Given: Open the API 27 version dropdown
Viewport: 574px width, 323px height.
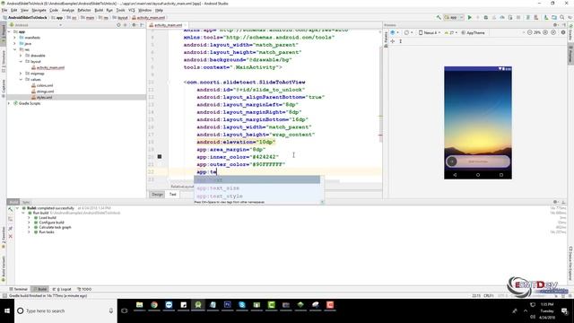Looking at the screenshot, I should (x=450, y=32).
